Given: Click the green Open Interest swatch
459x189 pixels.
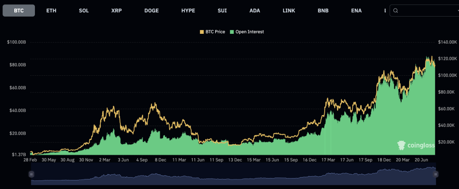Looking at the screenshot, I should [x=232, y=32].
